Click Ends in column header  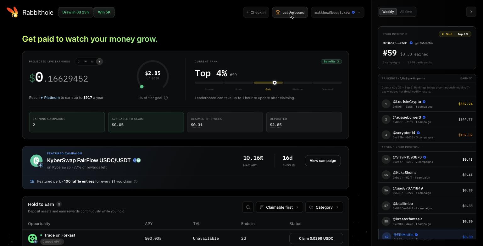(248, 224)
